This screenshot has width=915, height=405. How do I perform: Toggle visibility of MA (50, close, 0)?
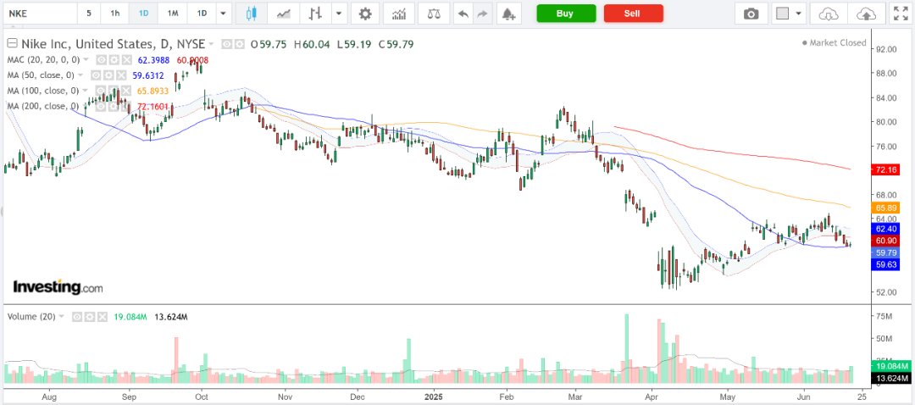tap(95, 75)
